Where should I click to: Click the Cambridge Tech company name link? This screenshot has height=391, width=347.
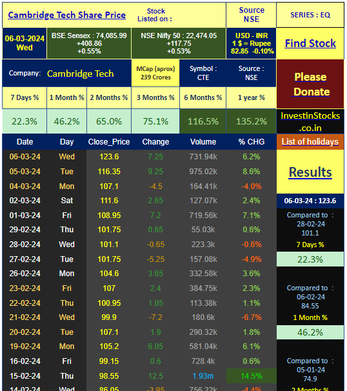(80, 74)
